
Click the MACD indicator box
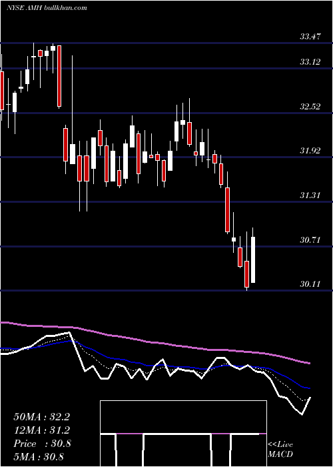tap(183, 434)
